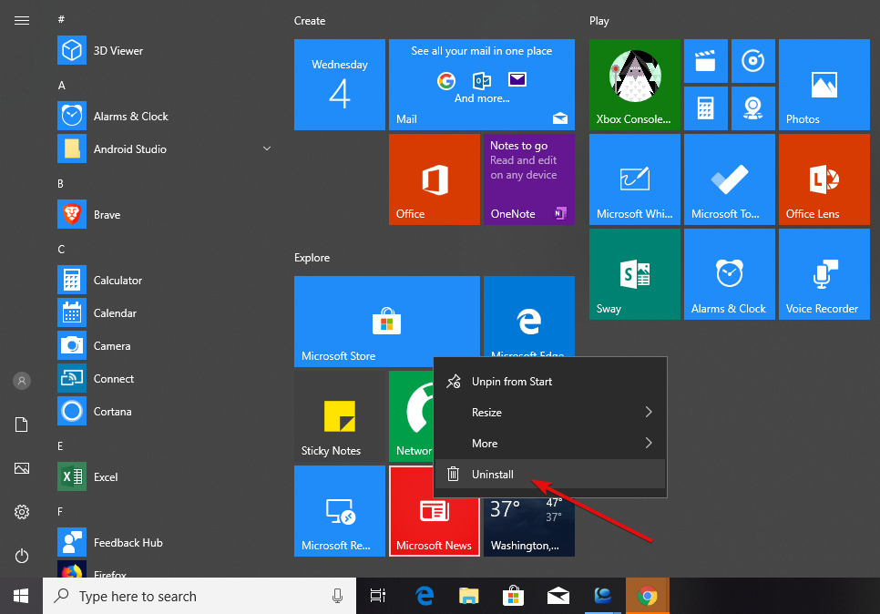Viewport: 880px width, 614px height.
Task: Open Microsoft To Do tile
Action: tap(729, 179)
